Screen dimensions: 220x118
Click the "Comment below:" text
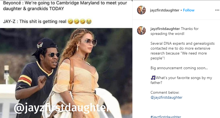[165, 92]
